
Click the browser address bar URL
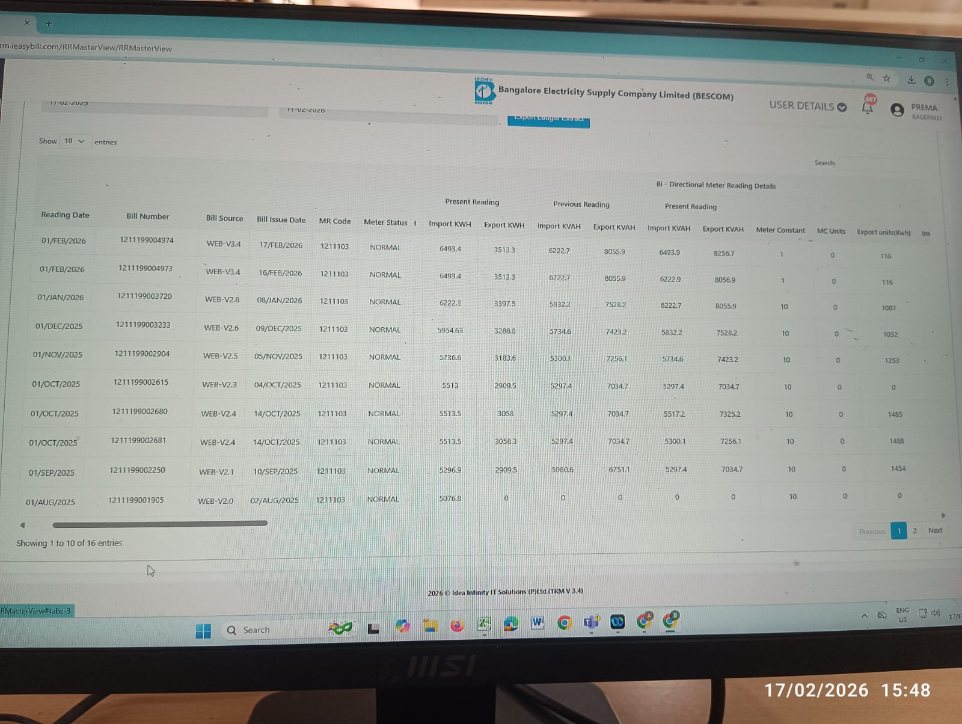(86, 48)
